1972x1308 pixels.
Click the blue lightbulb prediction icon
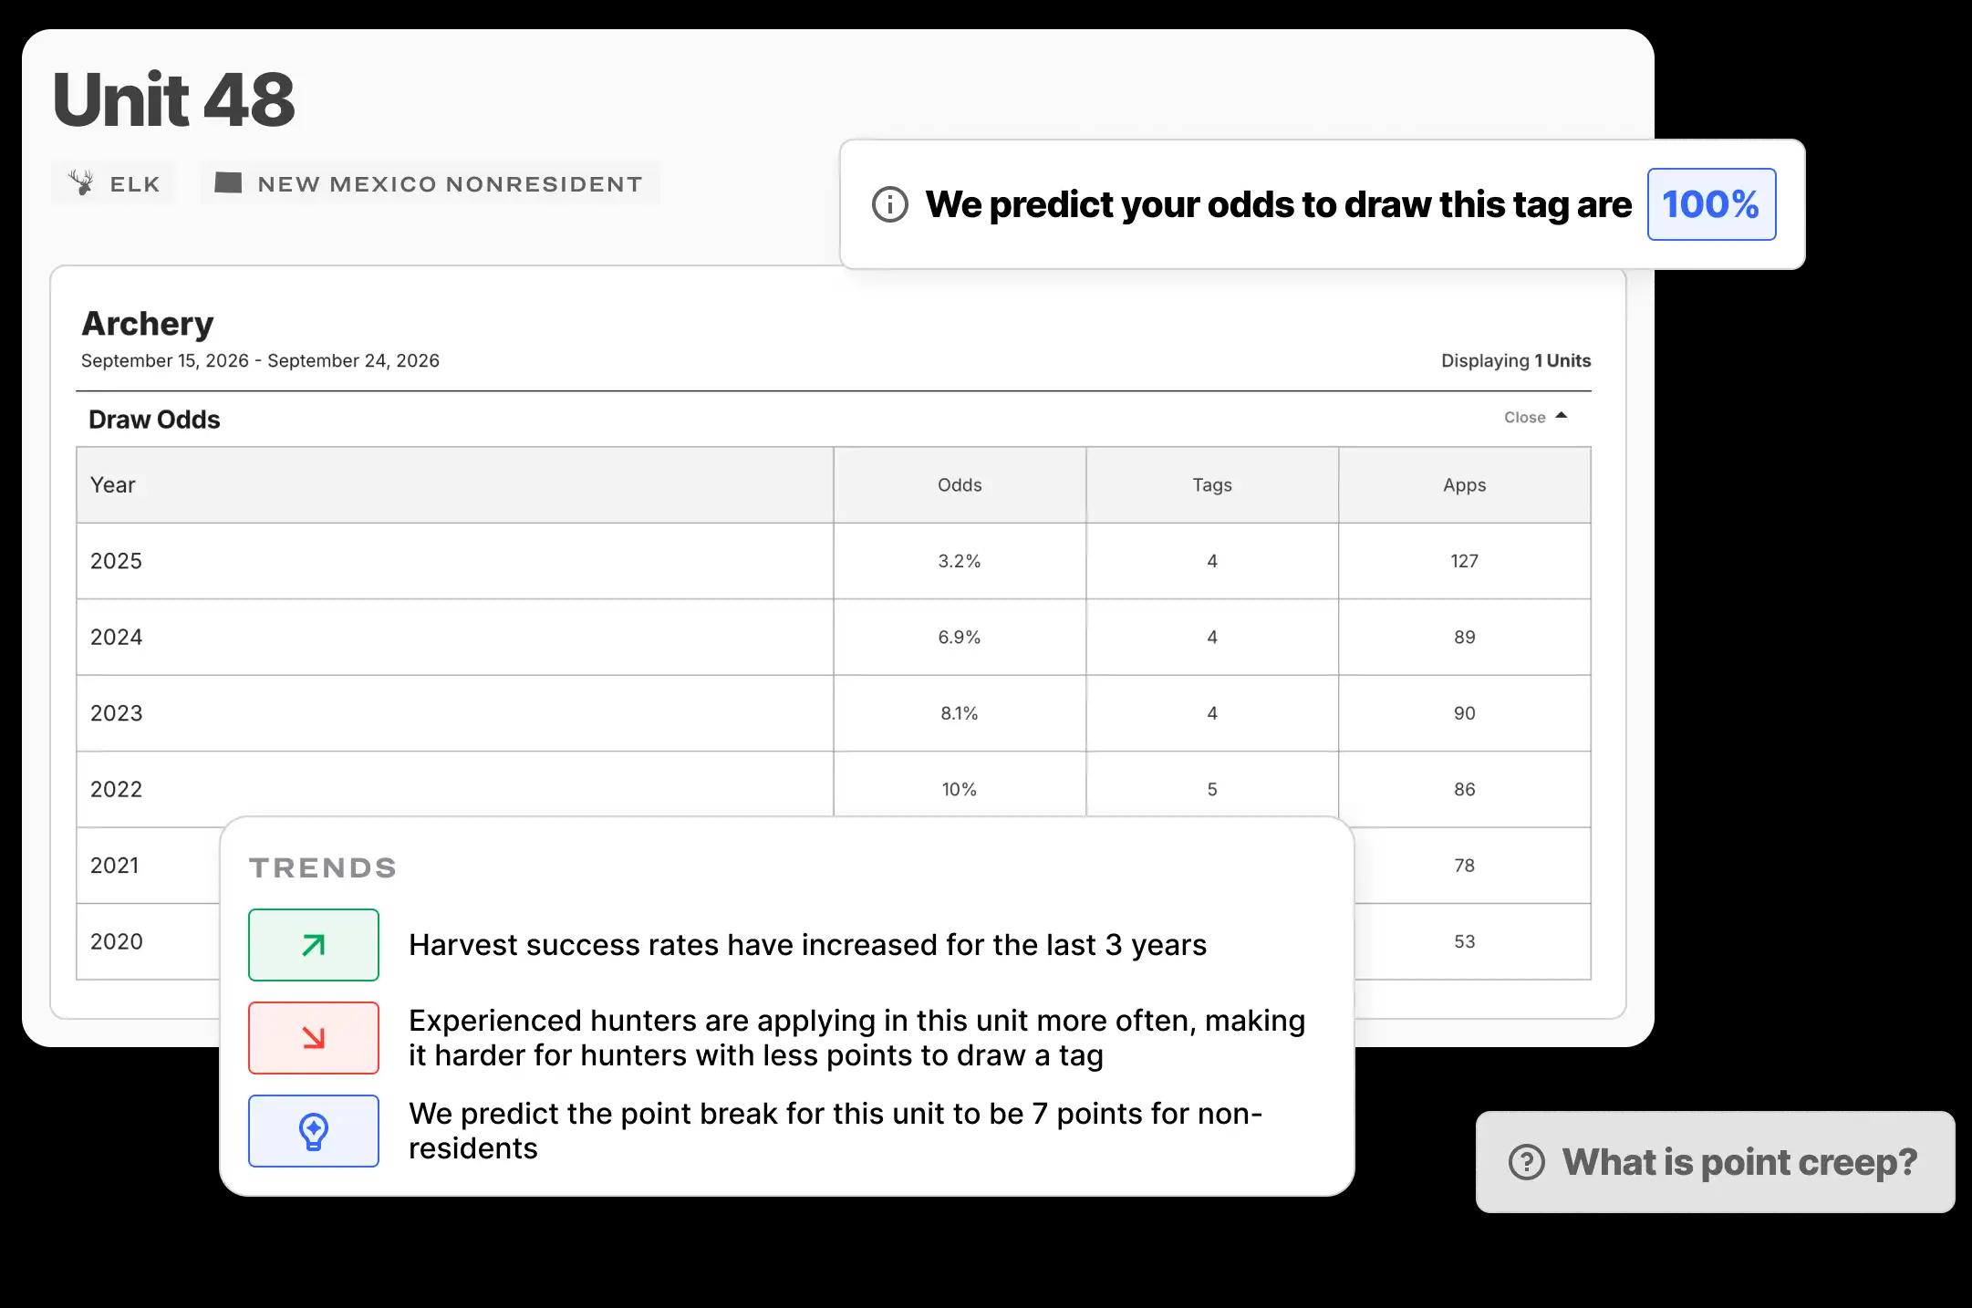pyautogui.click(x=313, y=1131)
